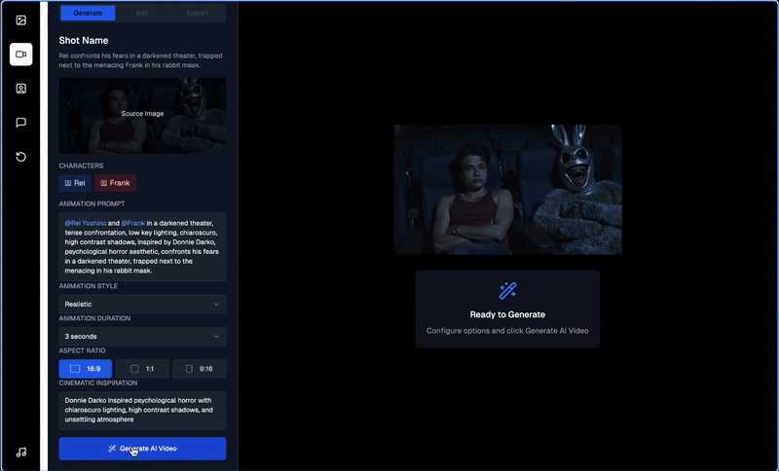Switch to the Edit tab

click(142, 13)
